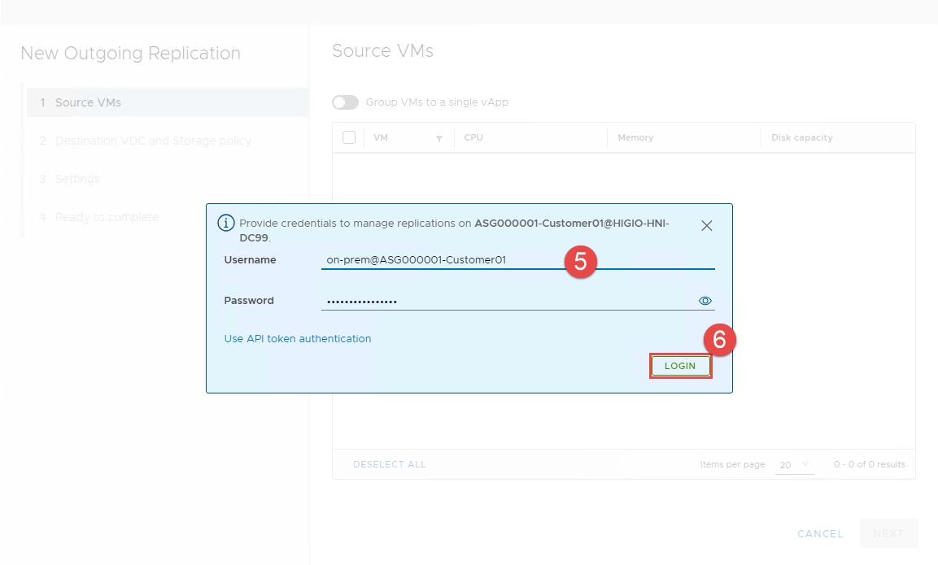
Task: Open the Items per page dropdown
Action: click(x=794, y=465)
